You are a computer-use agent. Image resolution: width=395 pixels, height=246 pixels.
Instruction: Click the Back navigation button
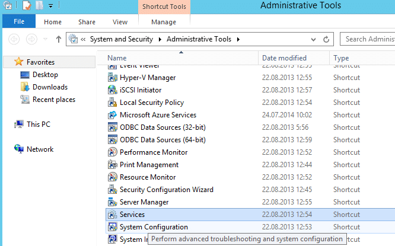pos(14,39)
